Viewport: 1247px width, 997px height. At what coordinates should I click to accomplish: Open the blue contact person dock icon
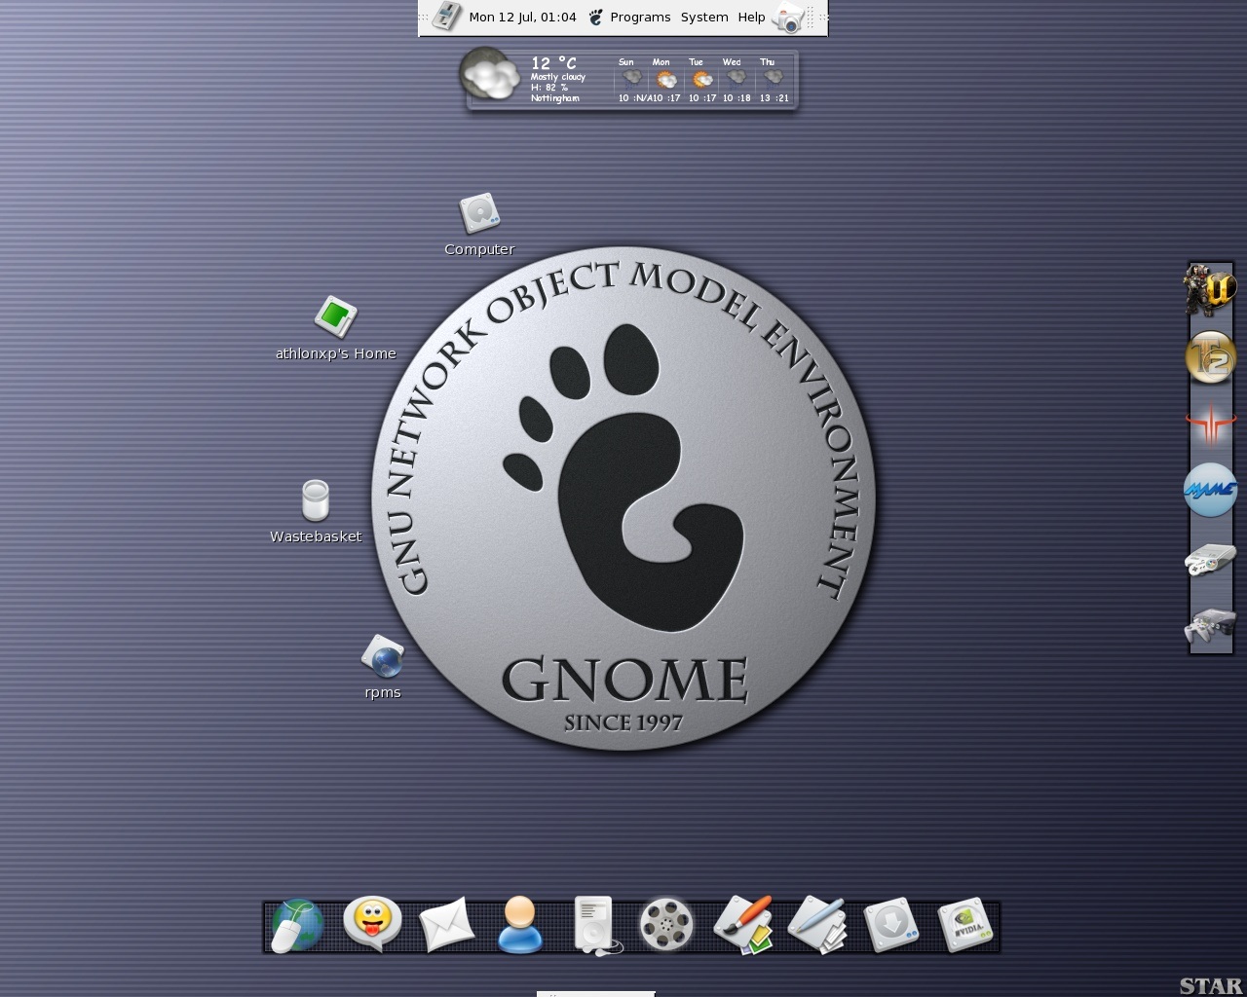point(520,925)
